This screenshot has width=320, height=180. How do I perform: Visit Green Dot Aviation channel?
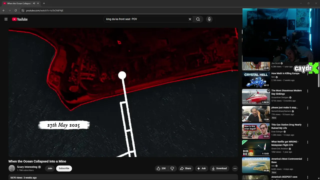(279, 149)
